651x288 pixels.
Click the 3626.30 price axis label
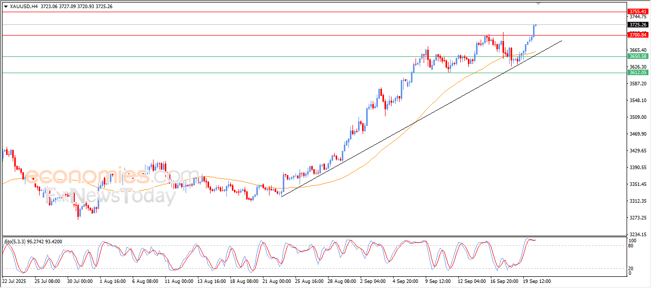coord(637,67)
